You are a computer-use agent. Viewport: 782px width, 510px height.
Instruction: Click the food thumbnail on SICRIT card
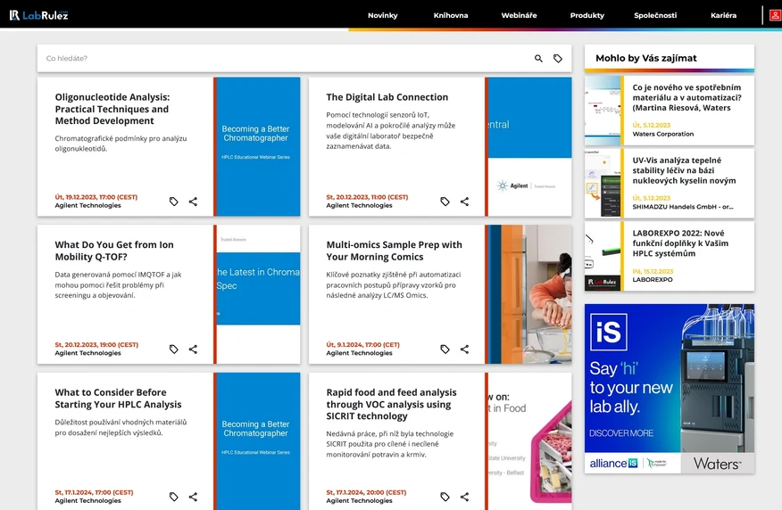(x=528, y=441)
